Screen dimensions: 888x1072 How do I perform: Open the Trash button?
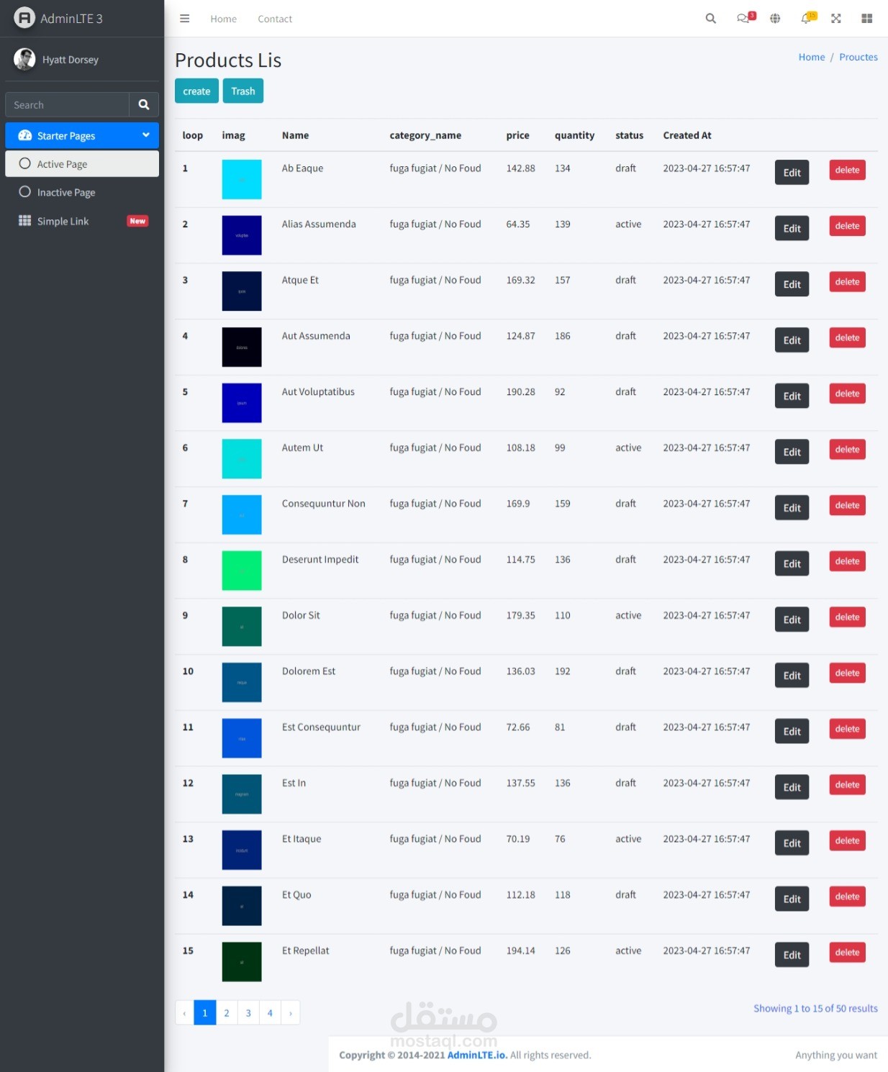[243, 91]
